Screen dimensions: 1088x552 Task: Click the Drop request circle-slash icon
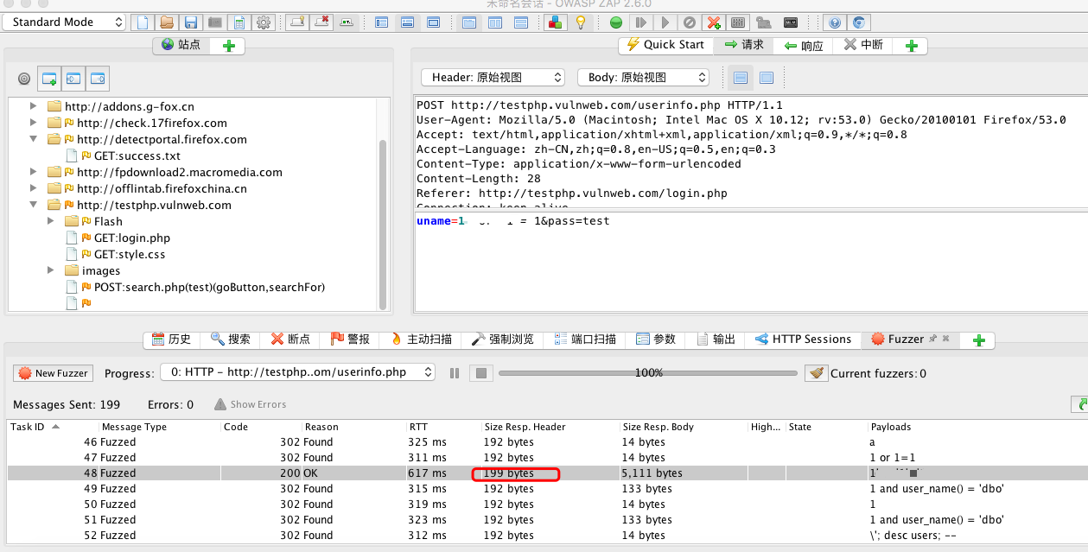[x=689, y=22]
